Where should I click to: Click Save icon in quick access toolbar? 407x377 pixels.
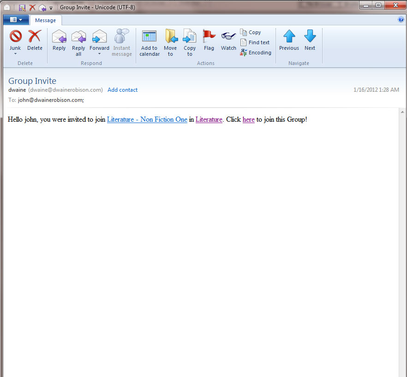pos(22,7)
